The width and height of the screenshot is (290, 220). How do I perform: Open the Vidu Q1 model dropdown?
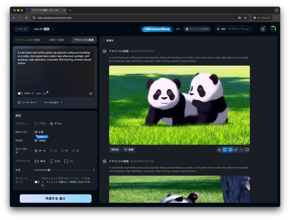44,29
